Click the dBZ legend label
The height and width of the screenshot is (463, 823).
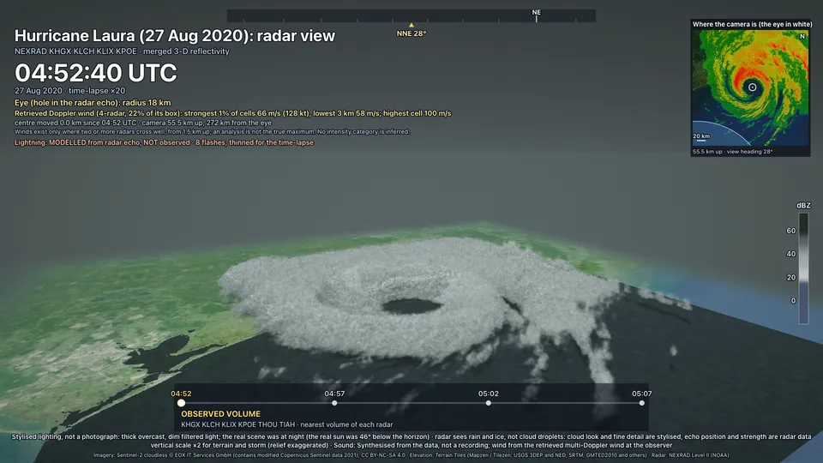click(803, 205)
